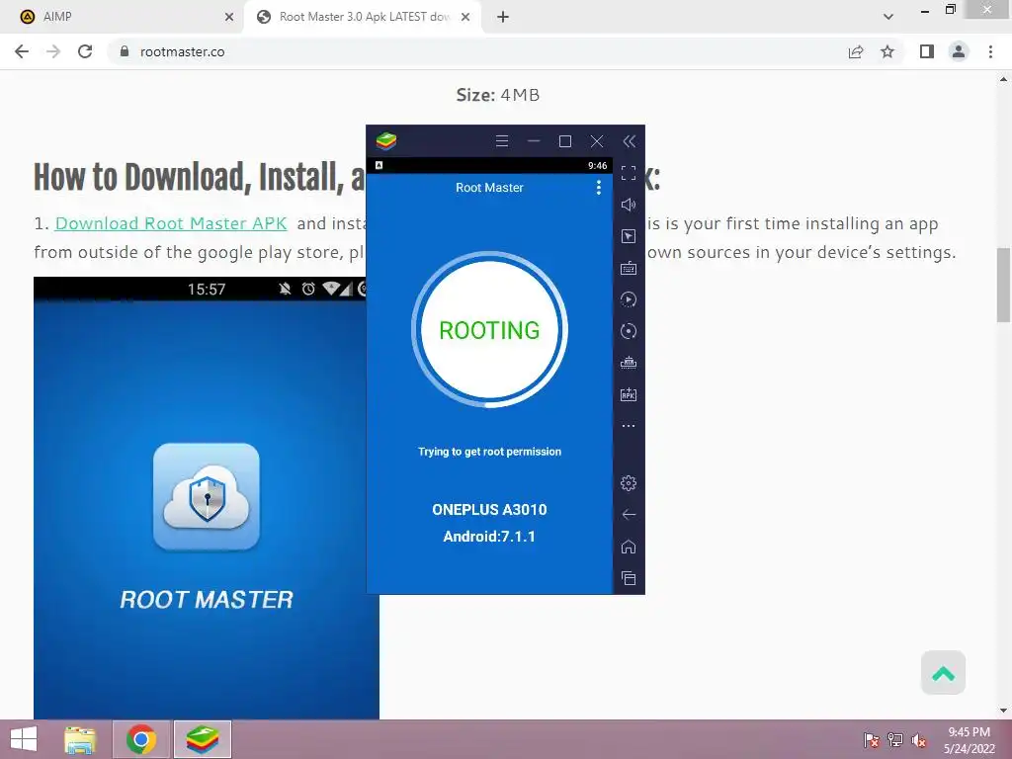Follow the Download Root Master APK link

171,223
